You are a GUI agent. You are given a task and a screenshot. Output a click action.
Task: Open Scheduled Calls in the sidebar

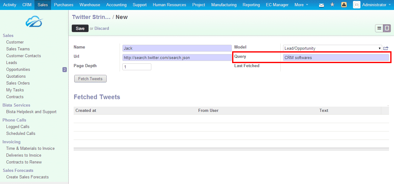(21, 133)
